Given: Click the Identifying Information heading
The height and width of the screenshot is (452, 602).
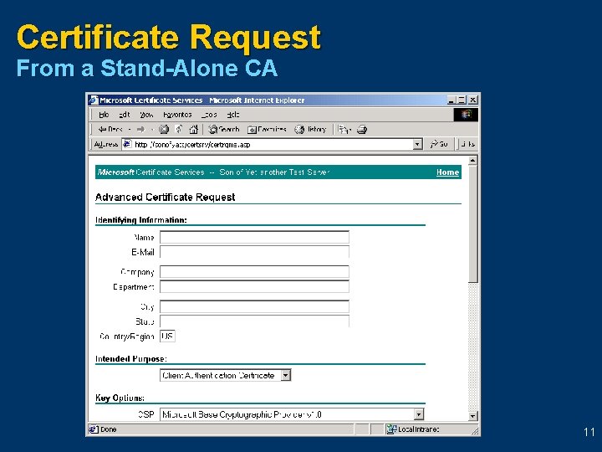Looking at the screenshot, I should (141, 220).
